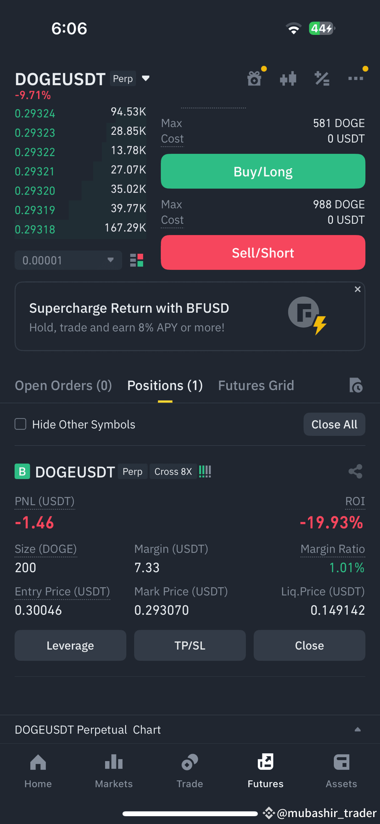Viewport: 380px width, 824px height.
Task: Switch to the Open Orders (0) tab
Action: click(63, 385)
